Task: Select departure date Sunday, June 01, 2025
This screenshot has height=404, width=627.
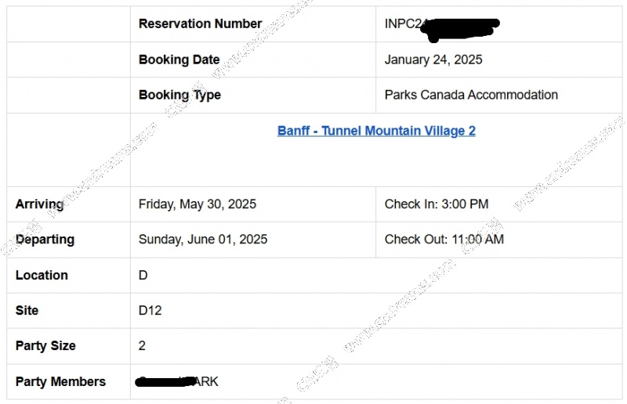Action: [203, 240]
